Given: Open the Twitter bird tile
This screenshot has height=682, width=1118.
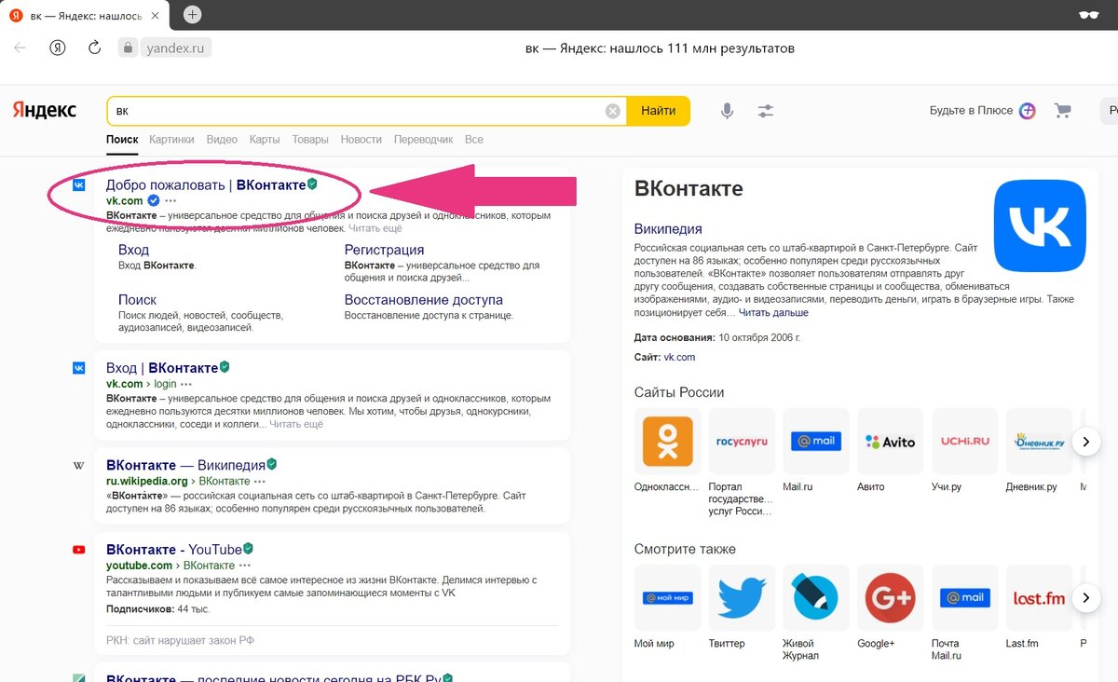Looking at the screenshot, I should [742, 597].
